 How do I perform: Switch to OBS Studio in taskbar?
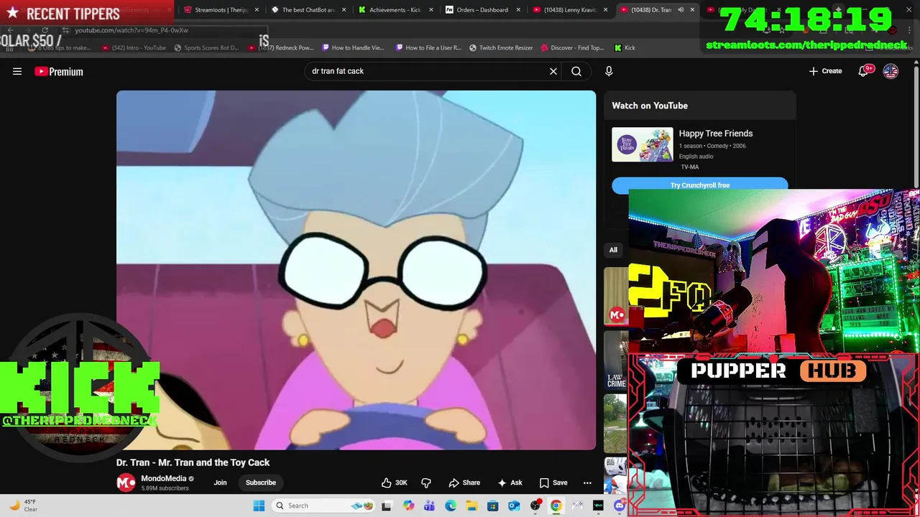pos(535,506)
